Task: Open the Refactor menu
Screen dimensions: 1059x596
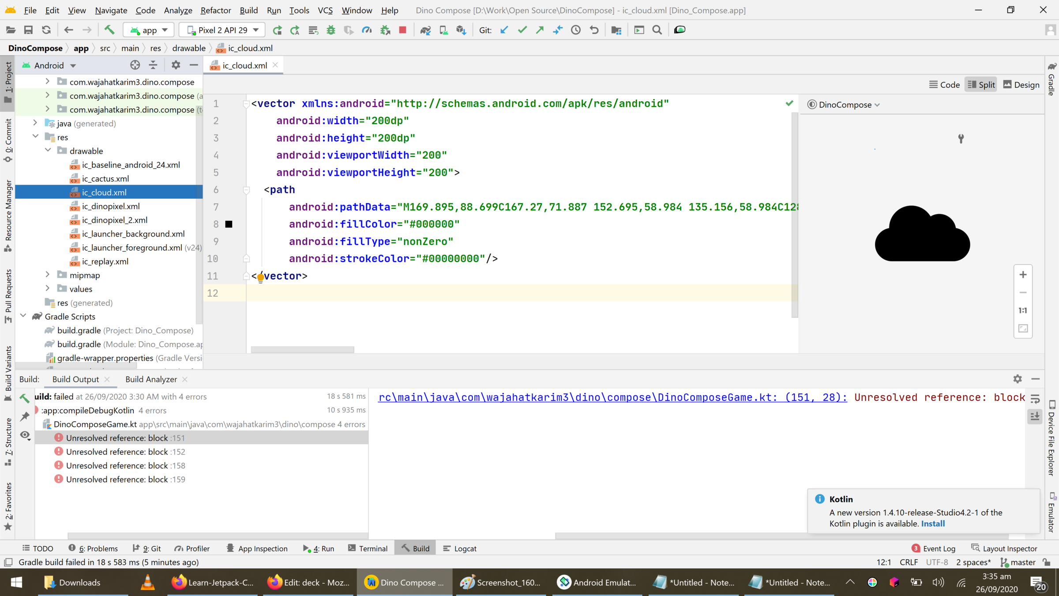Action: click(x=215, y=10)
